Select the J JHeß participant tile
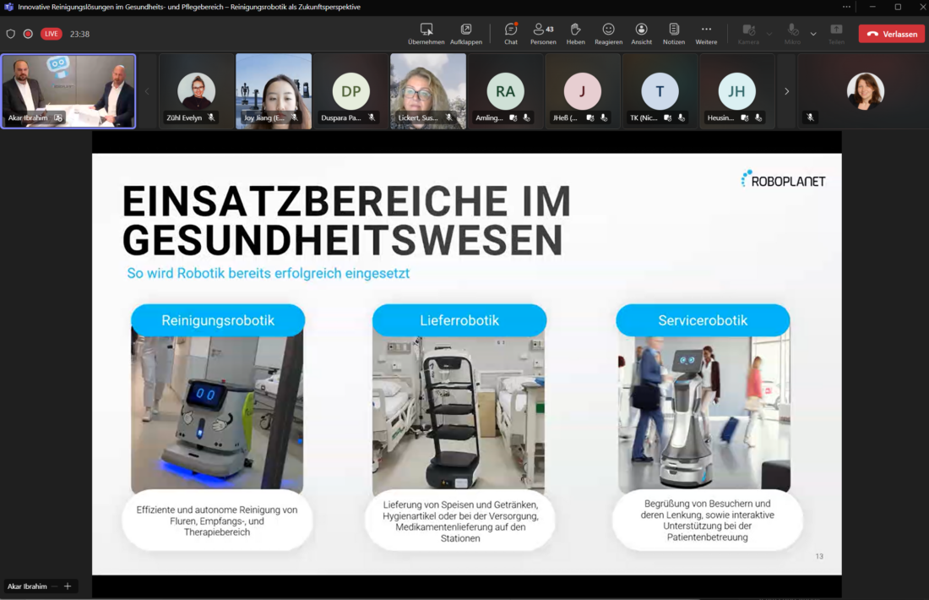This screenshot has width=929, height=600. (583, 90)
